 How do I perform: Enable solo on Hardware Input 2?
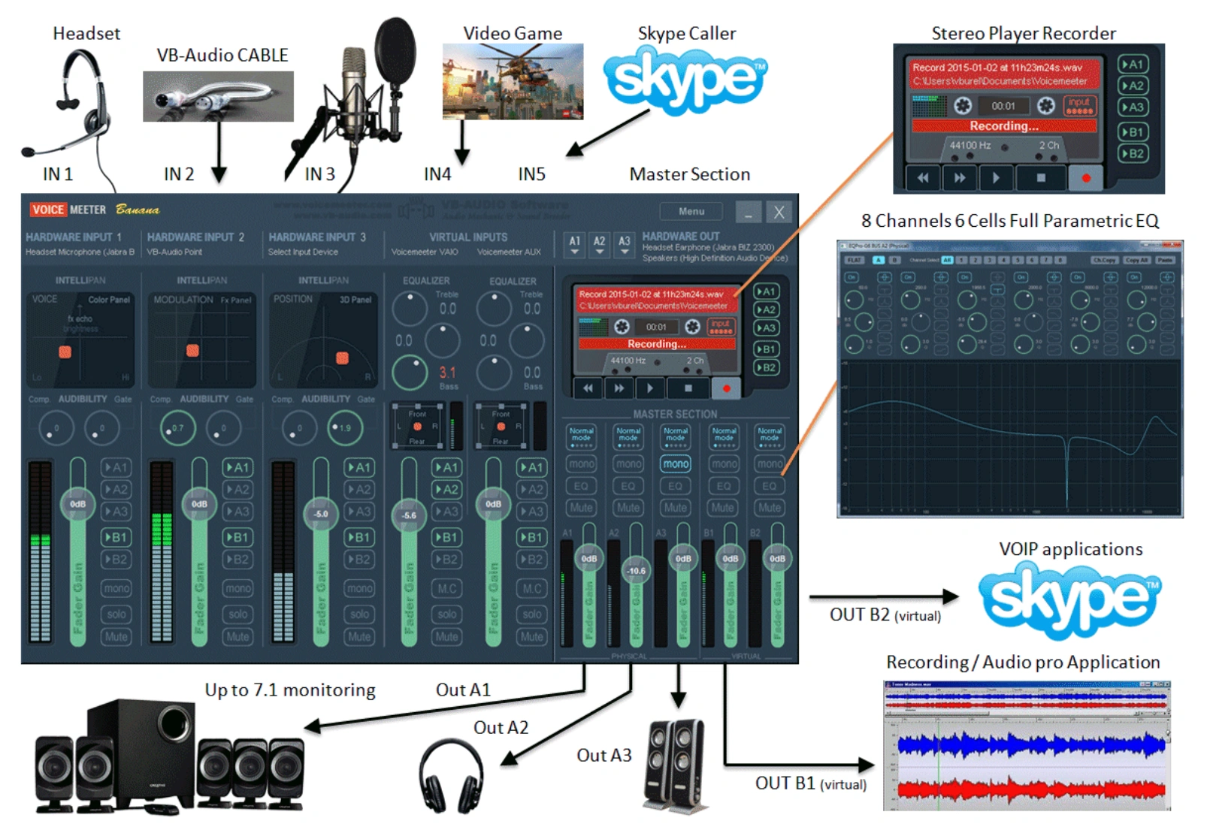click(237, 614)
